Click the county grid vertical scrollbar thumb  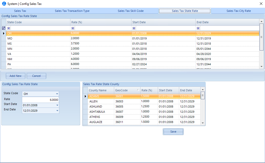pyautogui.click(x=203, y=95)
